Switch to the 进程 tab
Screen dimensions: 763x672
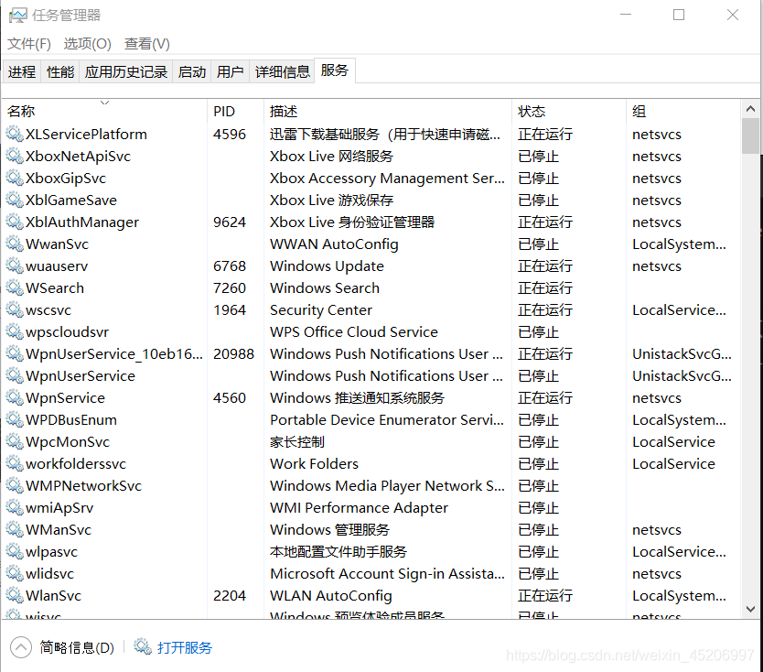(x=22, y=72)
